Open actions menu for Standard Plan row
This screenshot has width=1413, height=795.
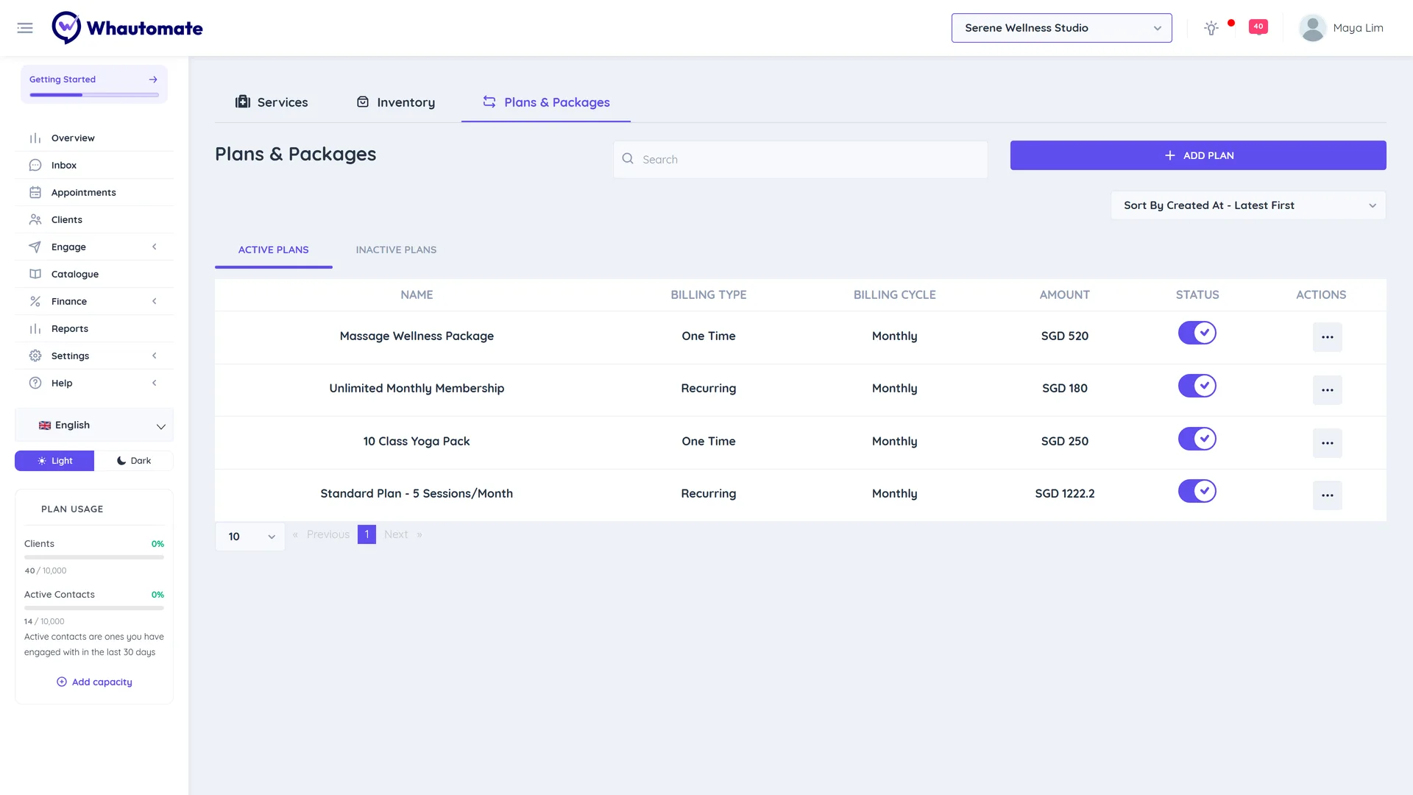coord(1327,495)
